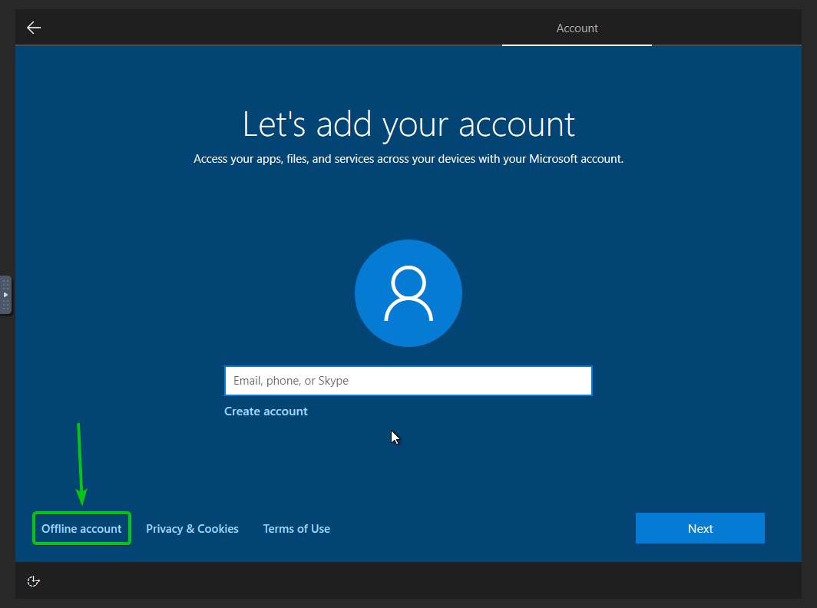Go back using the top-left arrow
The image size is (817, 608).
[34, 28]
